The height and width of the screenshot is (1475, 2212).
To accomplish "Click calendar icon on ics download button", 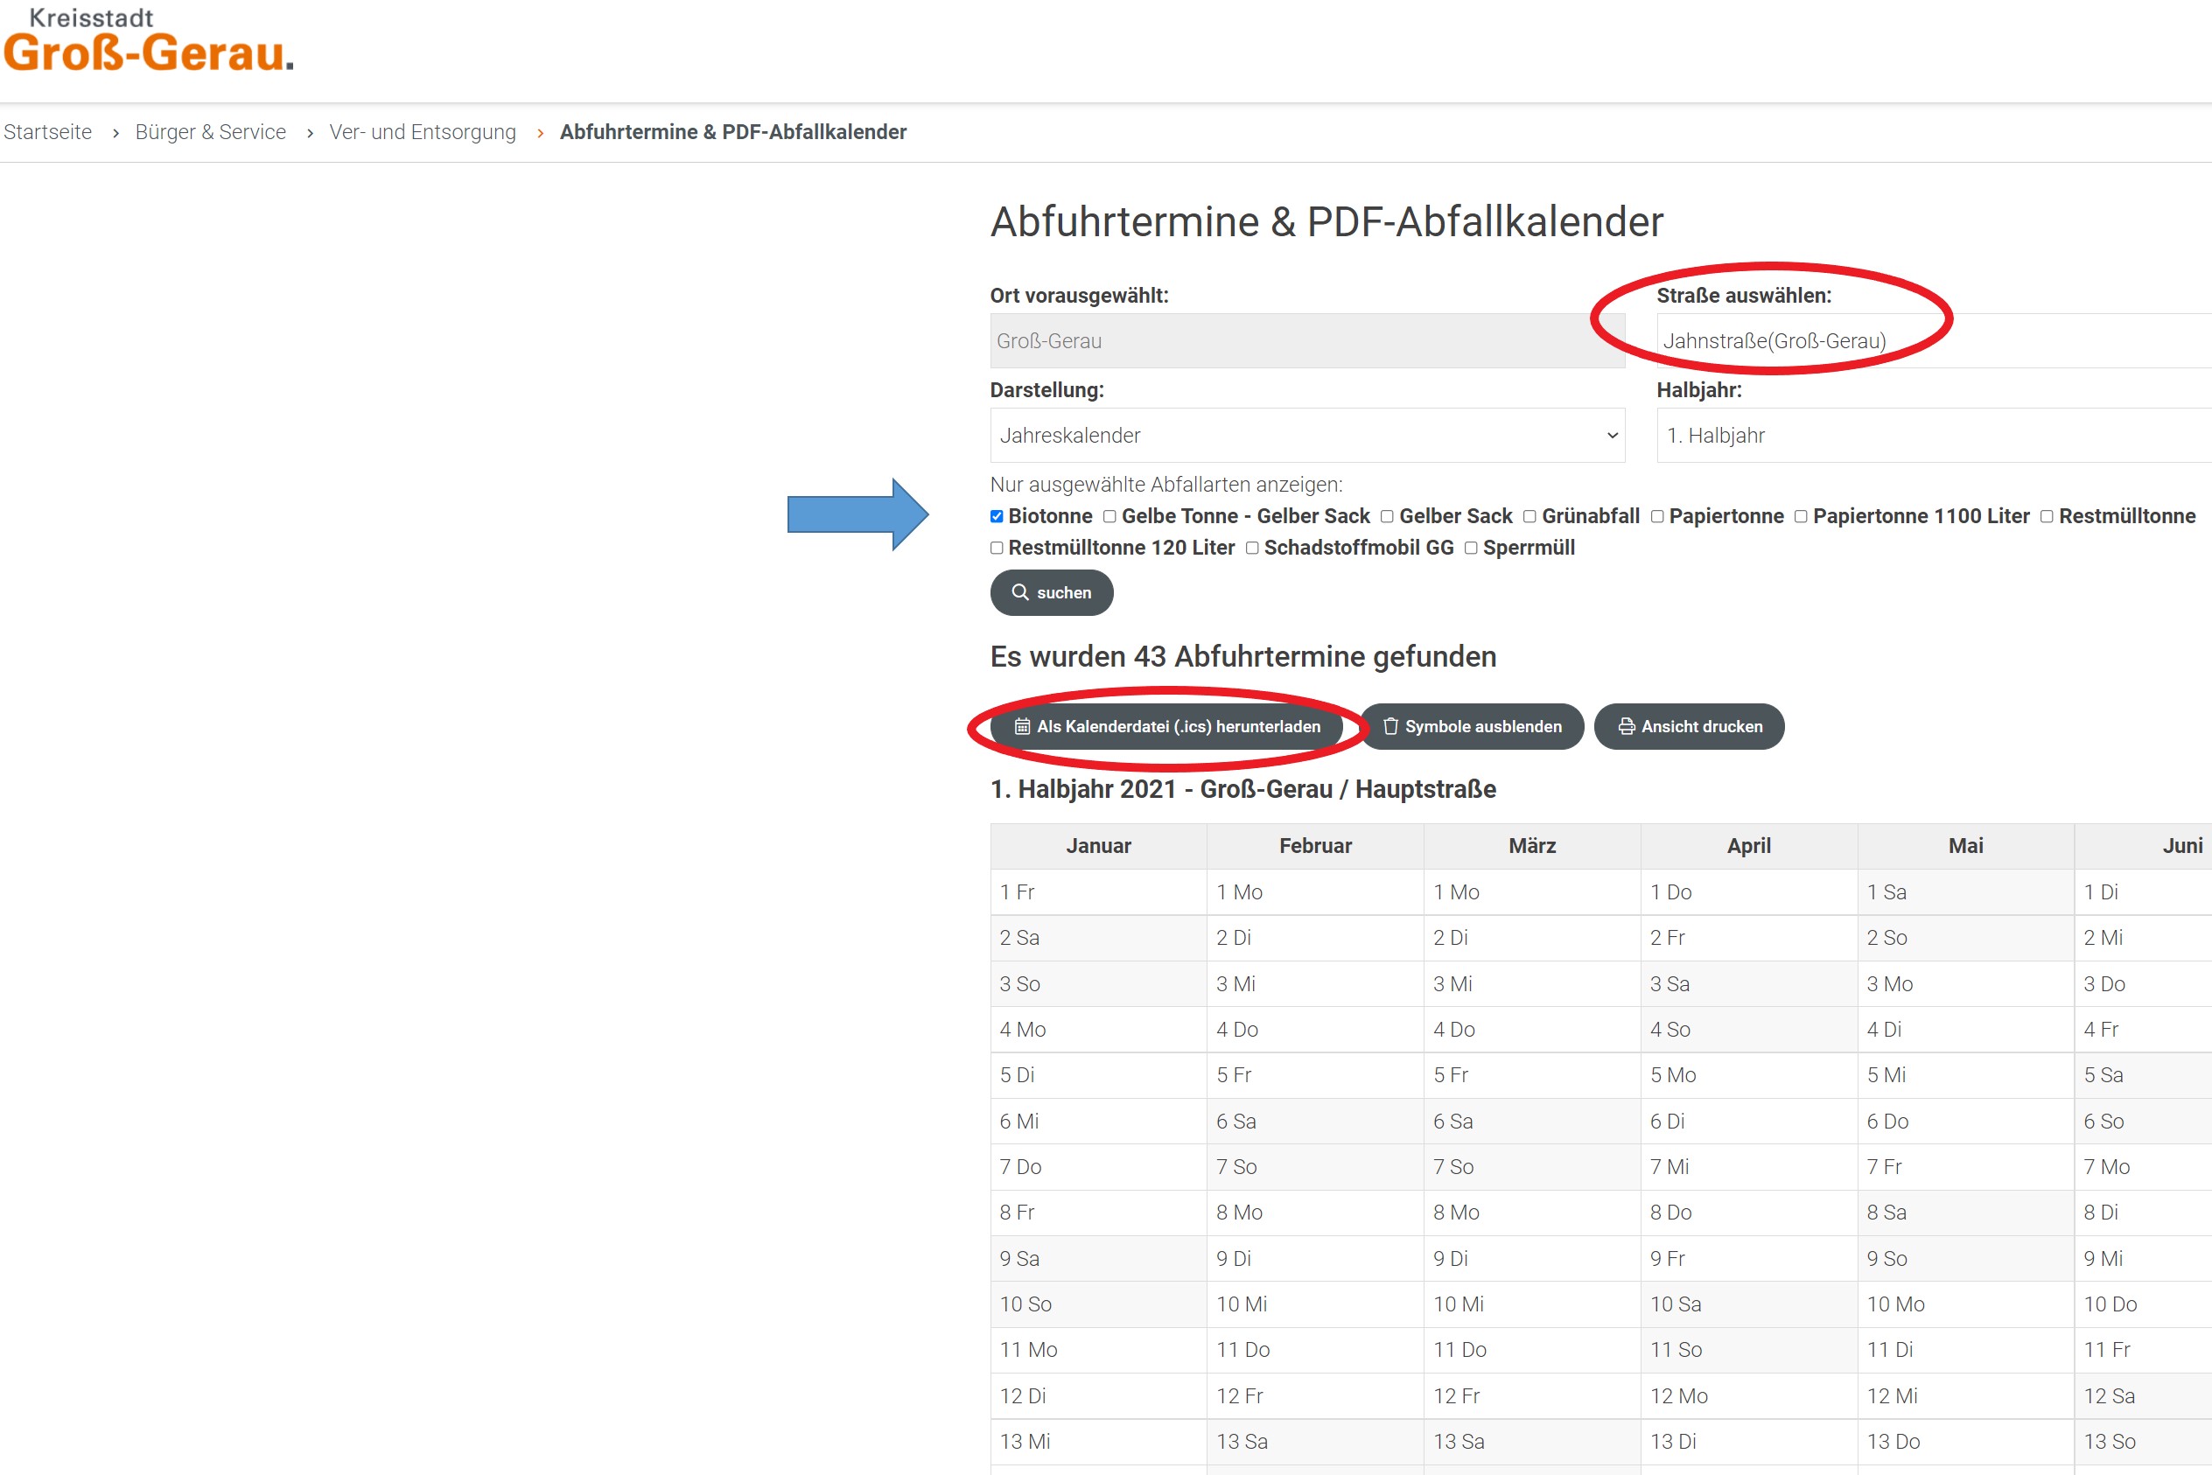I will point(1022,727).
